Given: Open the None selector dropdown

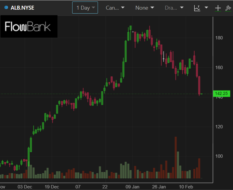Looking at the screenshot, I should (145, 8).
